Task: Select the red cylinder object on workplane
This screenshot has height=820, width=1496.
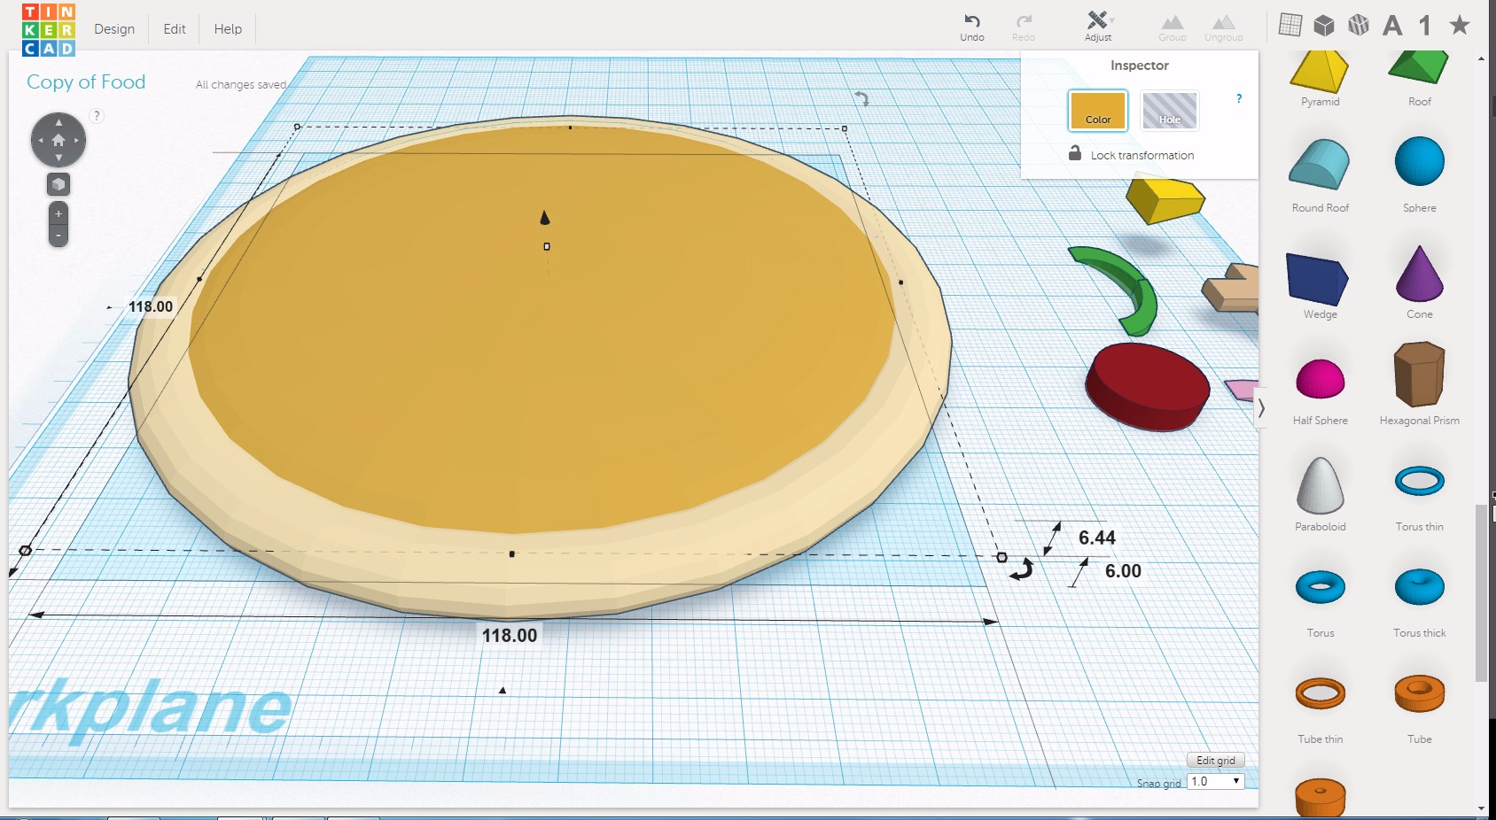Action: click(1148, 386)
